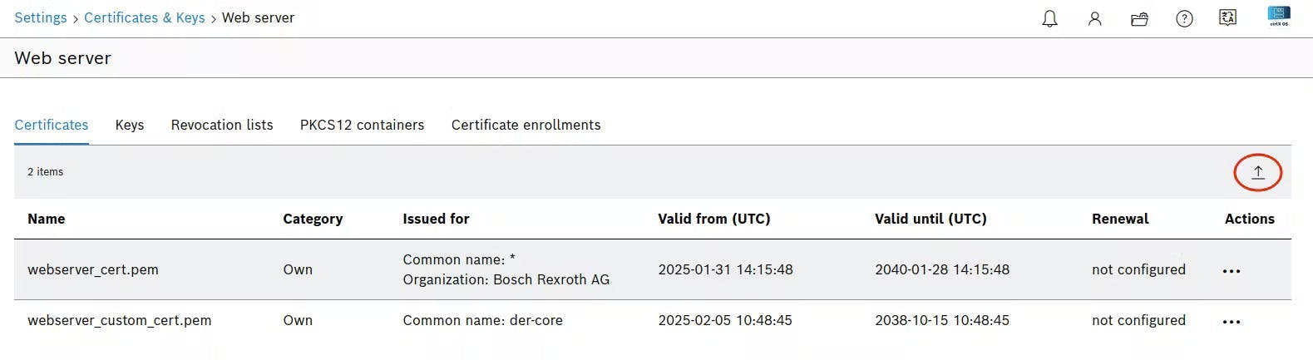1313x360 pixels.
Task: Switch to the Keys tab
Action: pos(130,125)
